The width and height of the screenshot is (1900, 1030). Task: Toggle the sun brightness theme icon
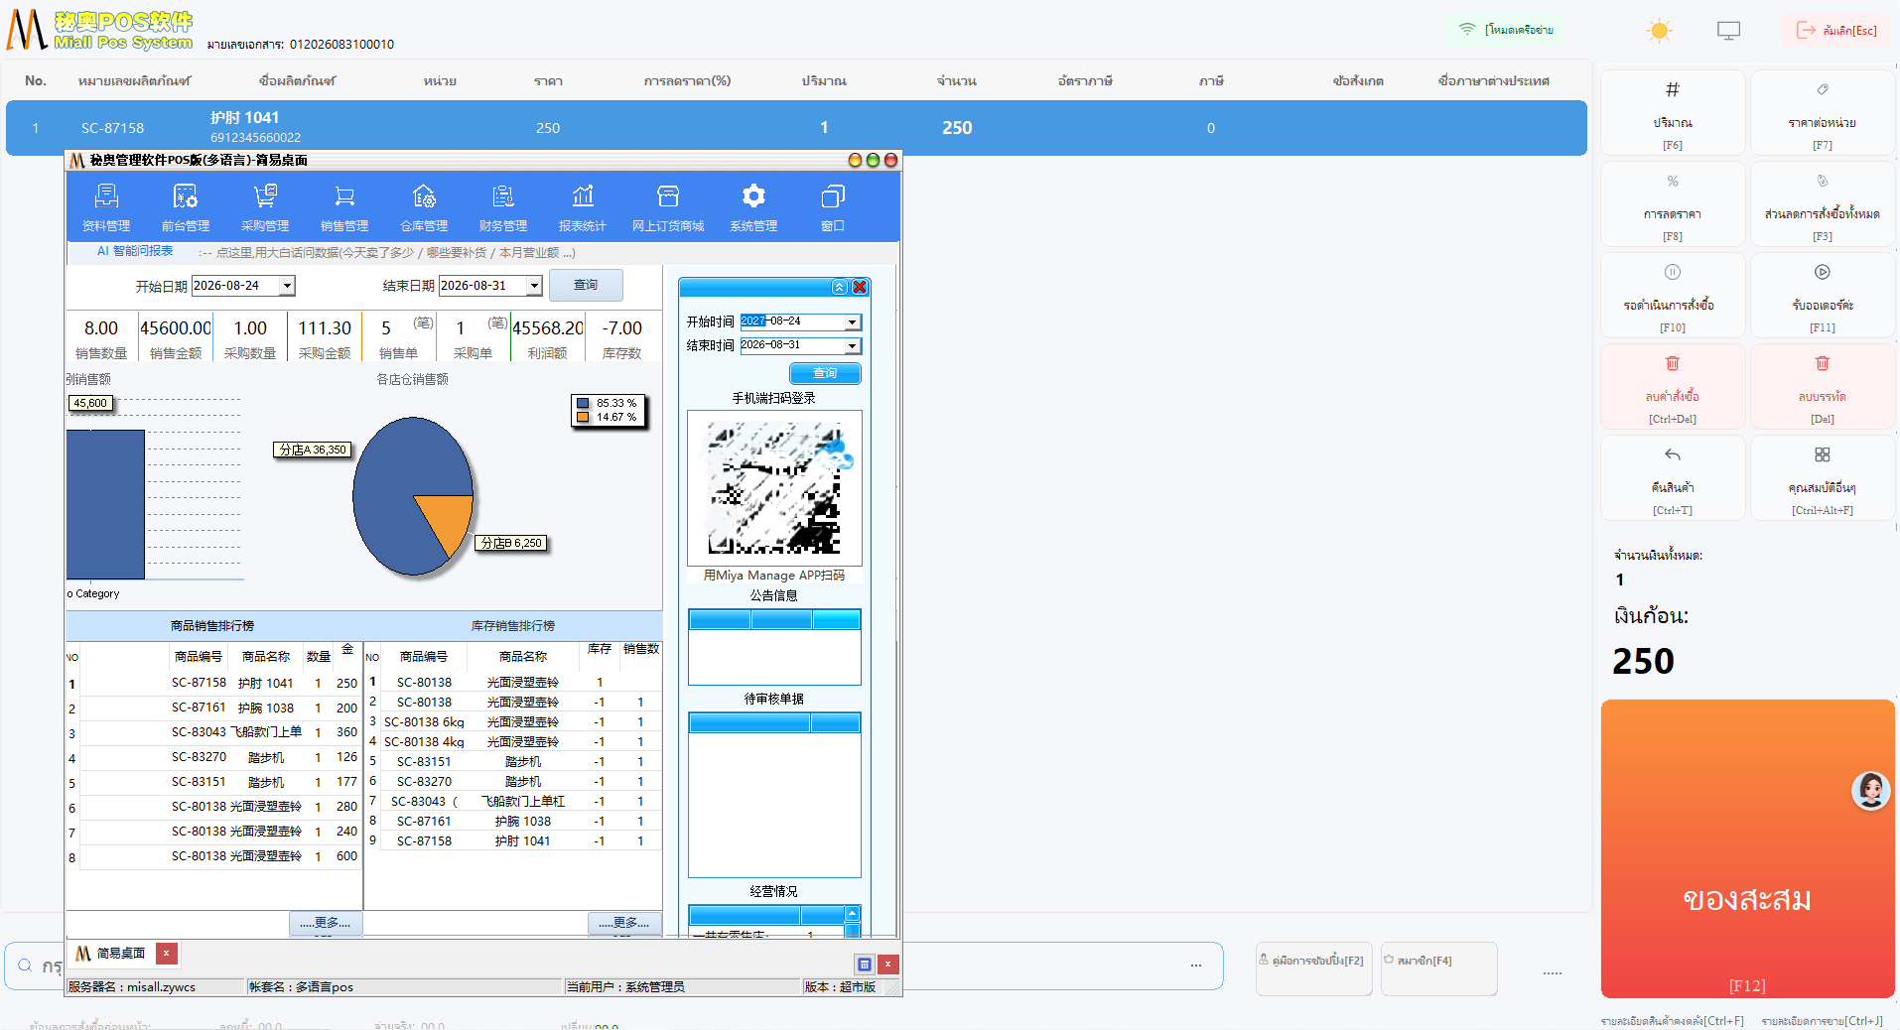(1659, 31)
